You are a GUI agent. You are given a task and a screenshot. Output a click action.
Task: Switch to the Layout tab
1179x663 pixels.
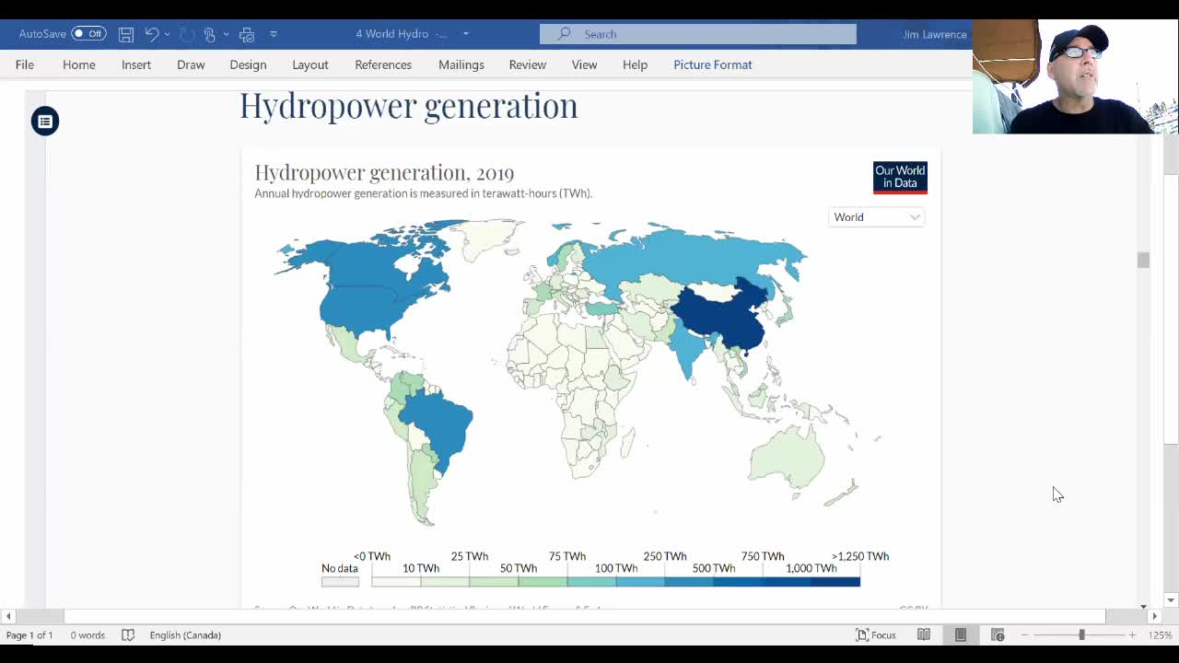click(x=310, y=64)
